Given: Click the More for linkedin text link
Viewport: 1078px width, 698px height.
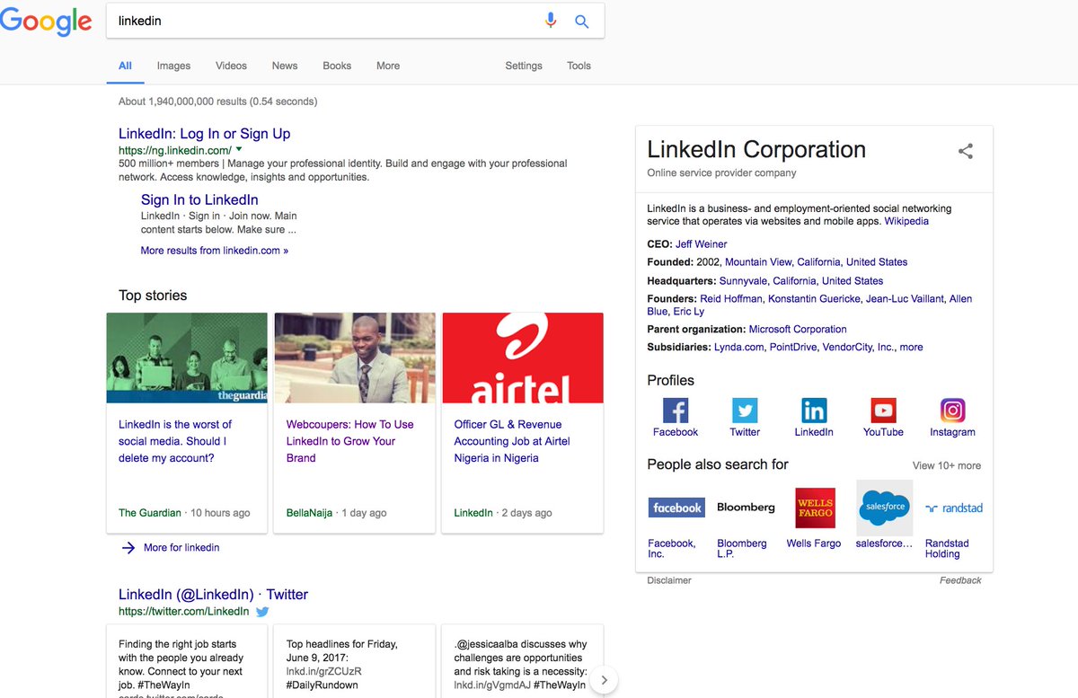Looking at the screenshot, I should 181,547.
